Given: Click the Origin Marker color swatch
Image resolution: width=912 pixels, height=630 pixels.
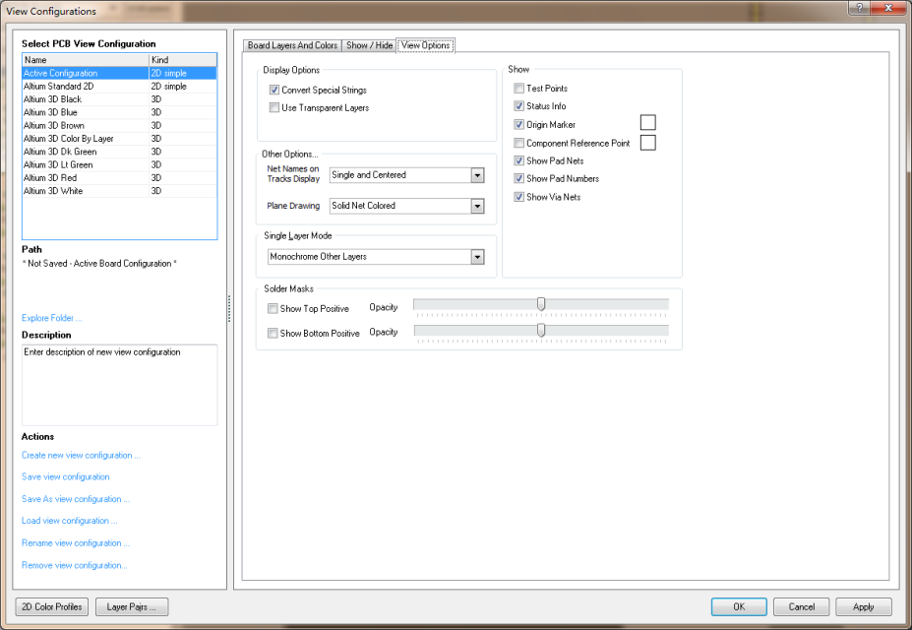Looking at the screenshot, I should point(647,123).
